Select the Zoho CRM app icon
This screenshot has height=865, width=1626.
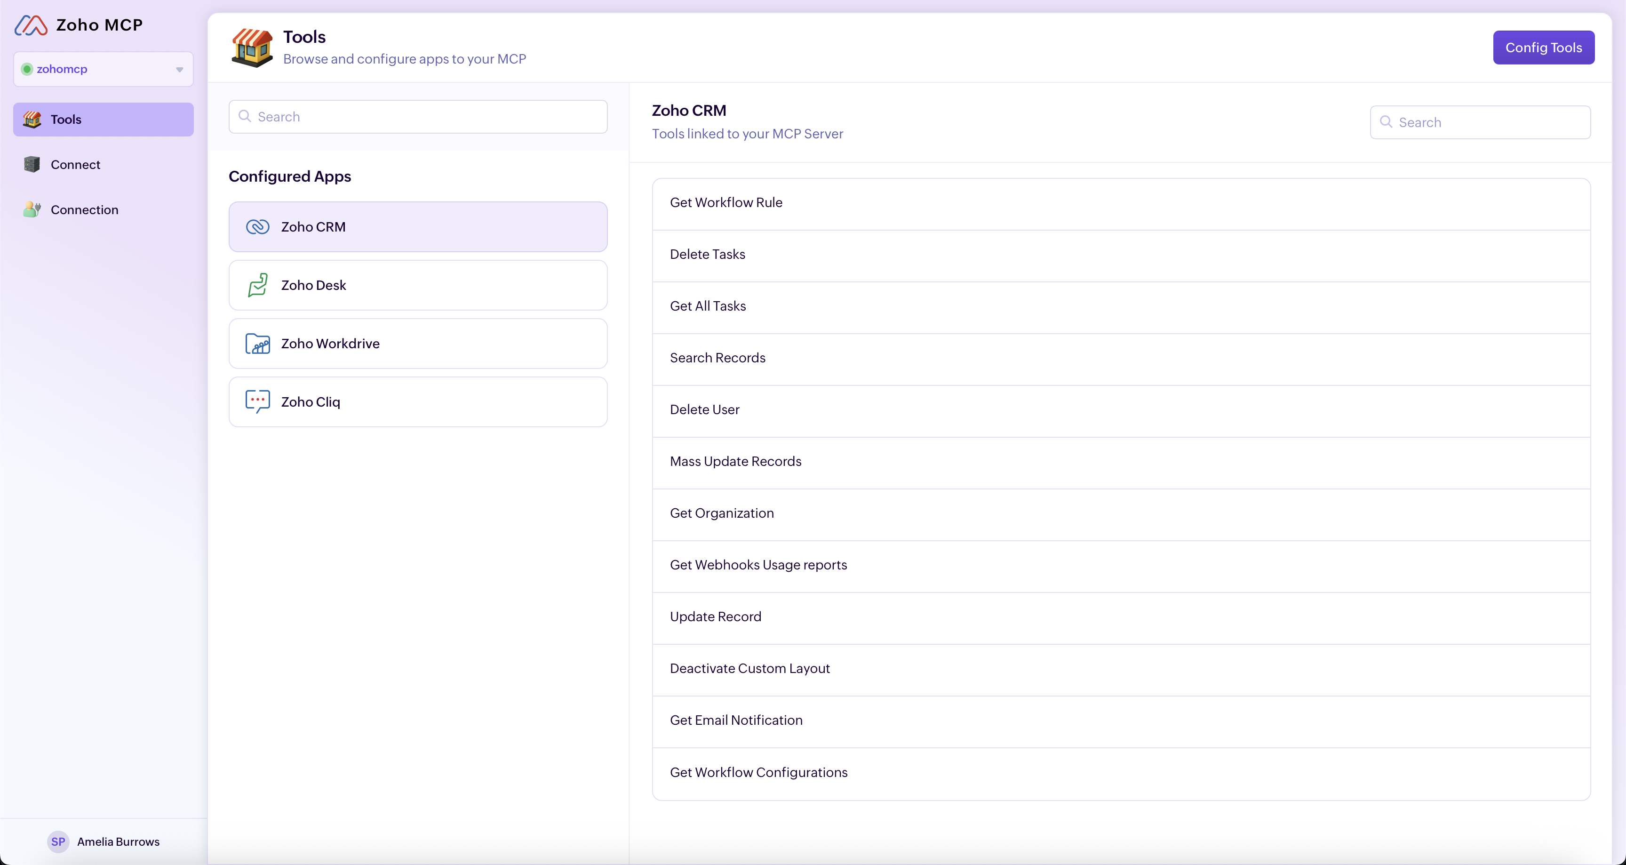(257, 227)
